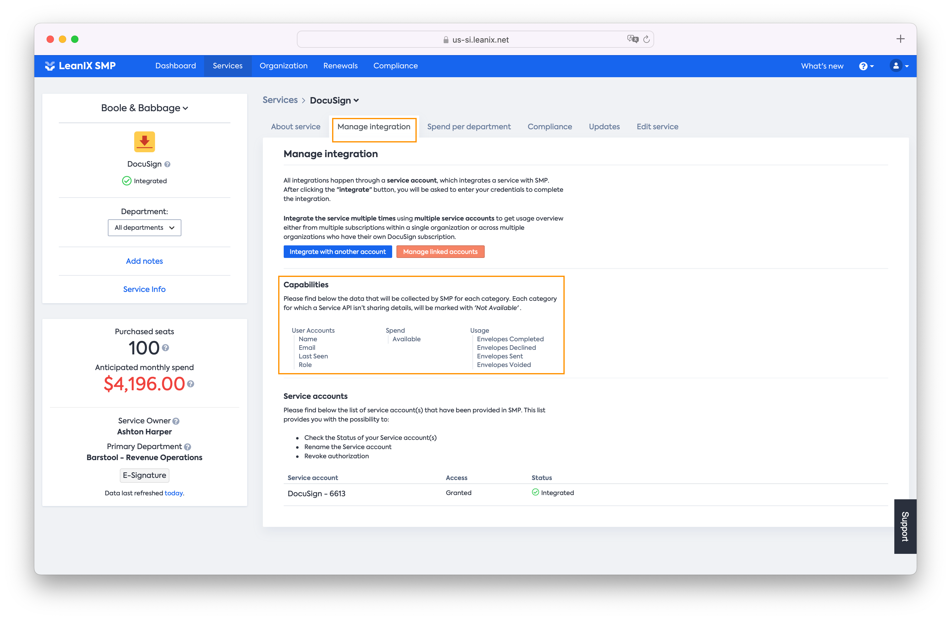This screenshot has height=620, width=951.
Task: Open the All departments dropdown
Action: pos(144,228)
